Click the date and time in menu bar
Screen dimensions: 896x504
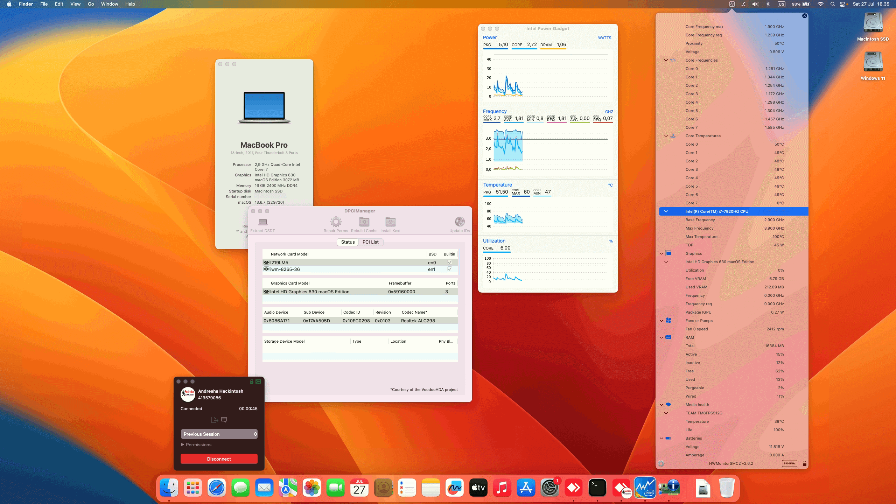pyautogui.click(x=871, y=4)
